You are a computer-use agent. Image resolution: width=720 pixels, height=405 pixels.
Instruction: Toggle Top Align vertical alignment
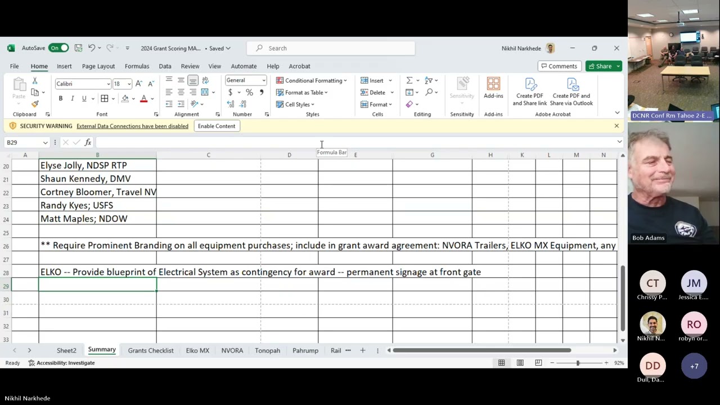click(x=169, y=80)
